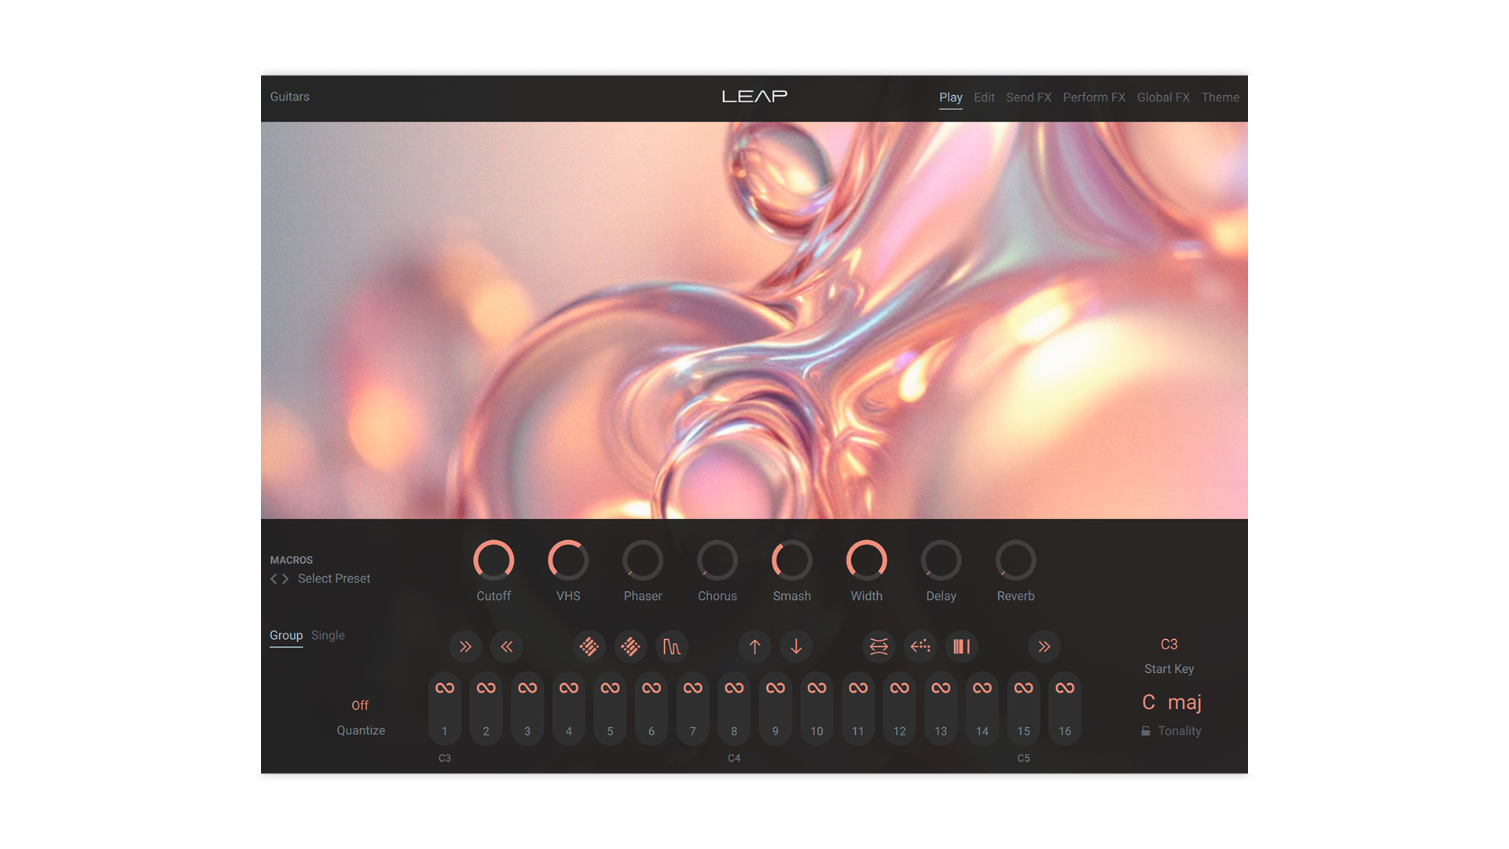Viewport: 1509px width, 849px height.
Task: Click the second randomize dice icon
Action: [x=630, y=646]
